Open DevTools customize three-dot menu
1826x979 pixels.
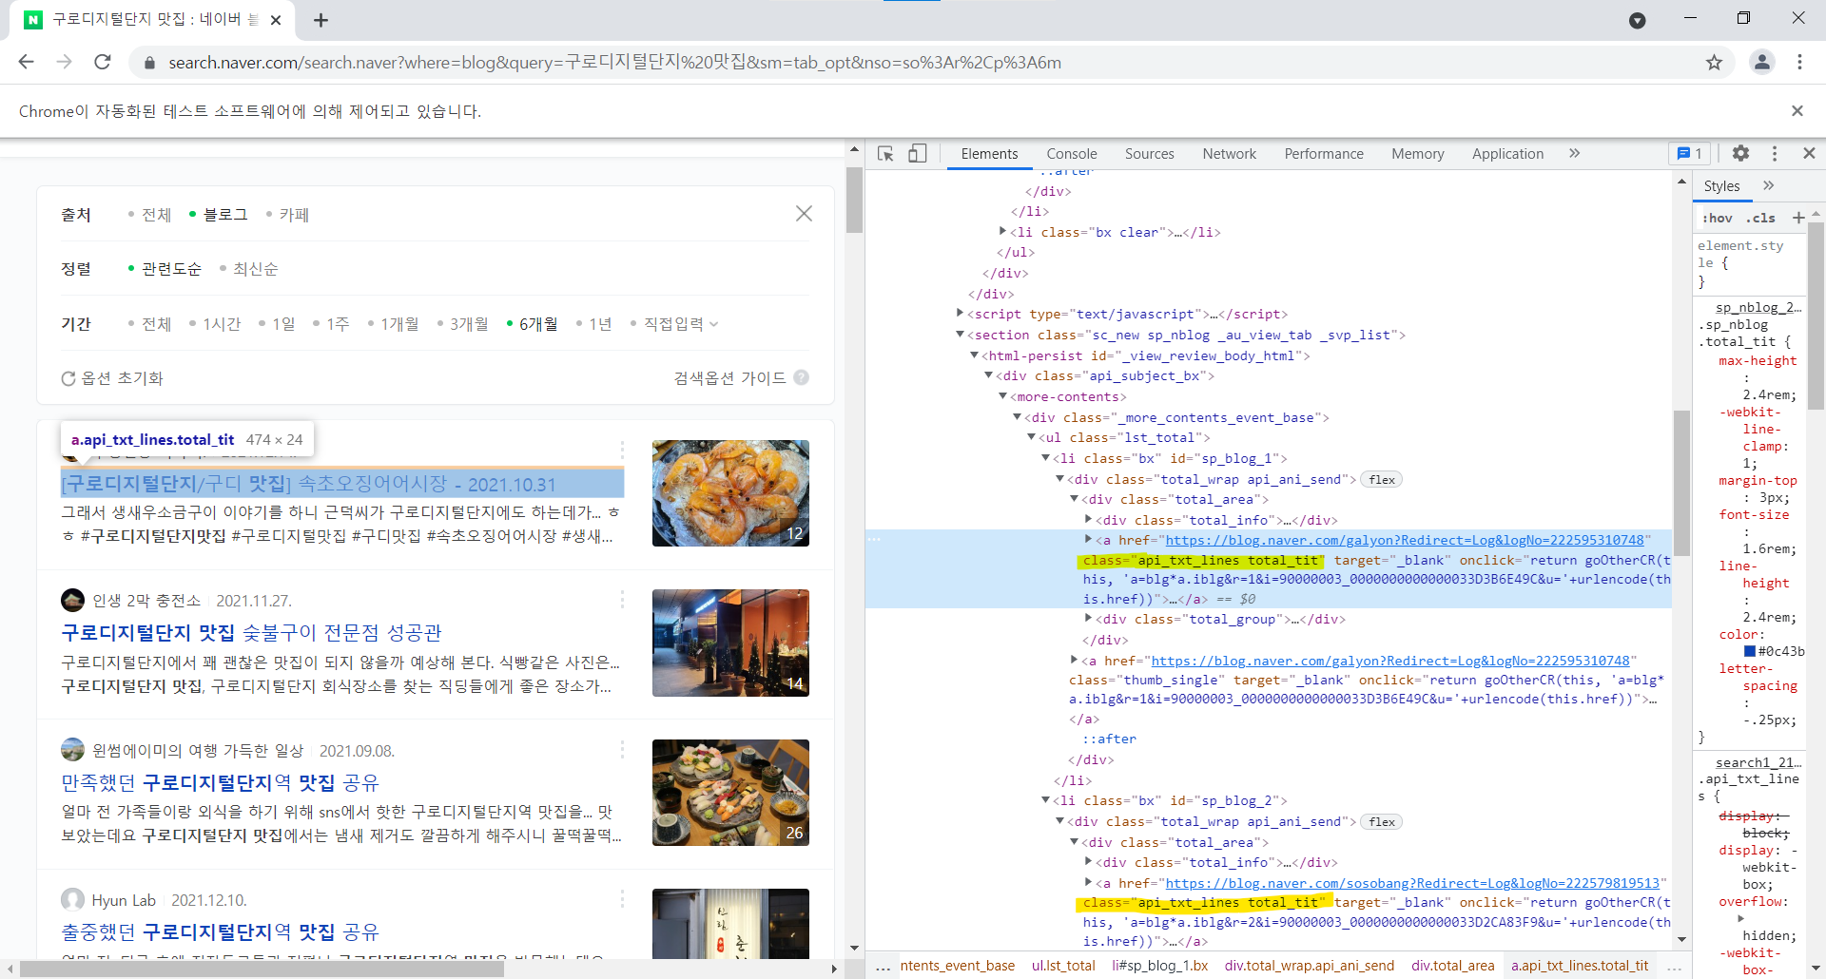tap(1774, 154)
